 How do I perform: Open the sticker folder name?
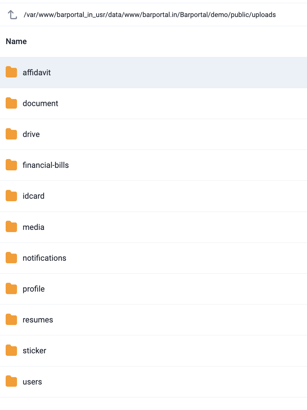[x=34, y=350]
